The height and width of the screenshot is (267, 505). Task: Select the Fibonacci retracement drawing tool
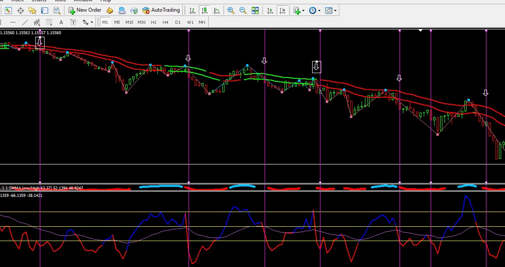[49, 23]
